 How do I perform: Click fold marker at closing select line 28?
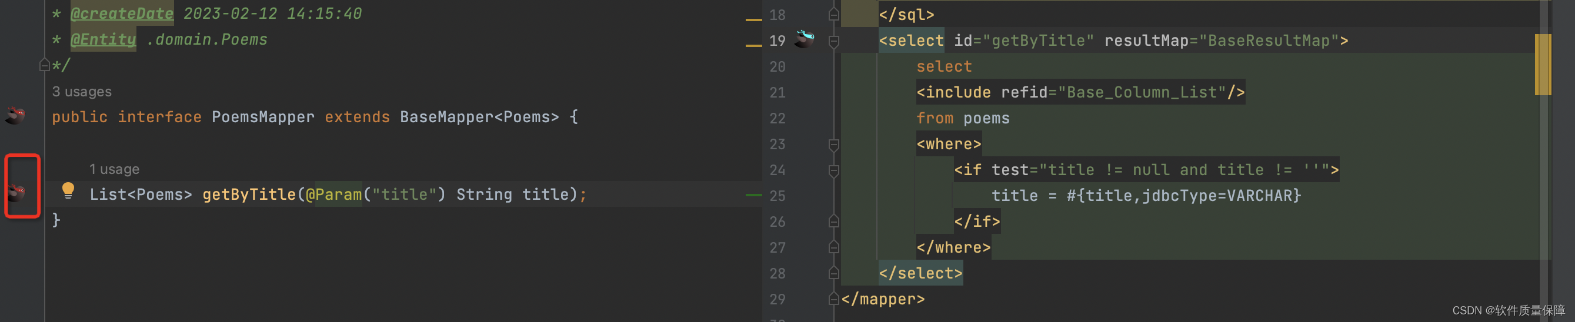833,273
